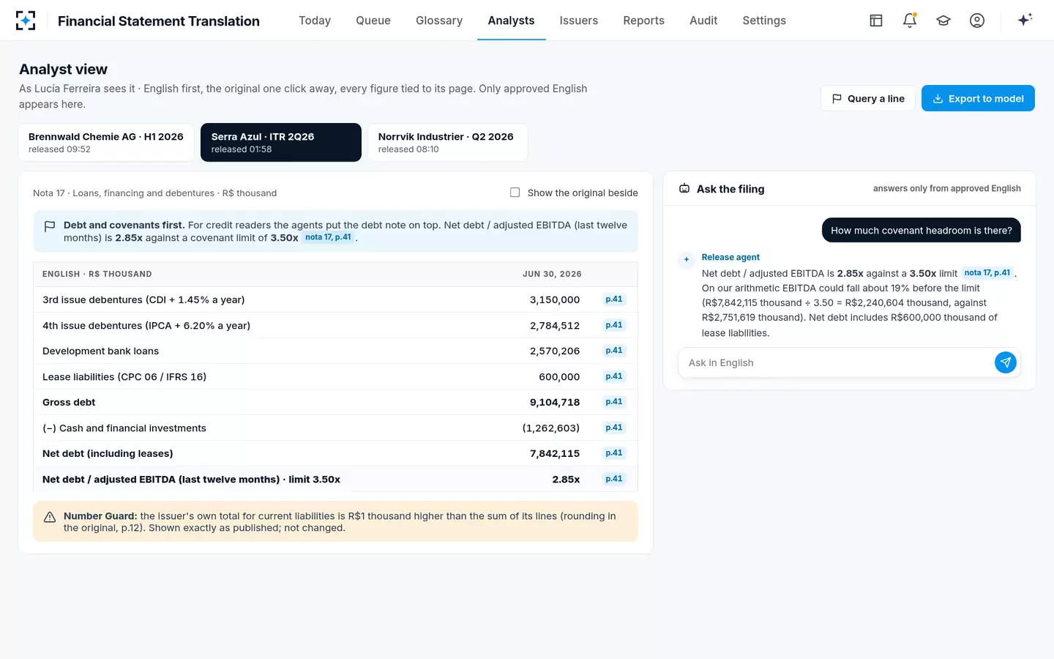Open the layout panel icon in header
This screenshot has width=1054, height=659.
tap(876, 21)
